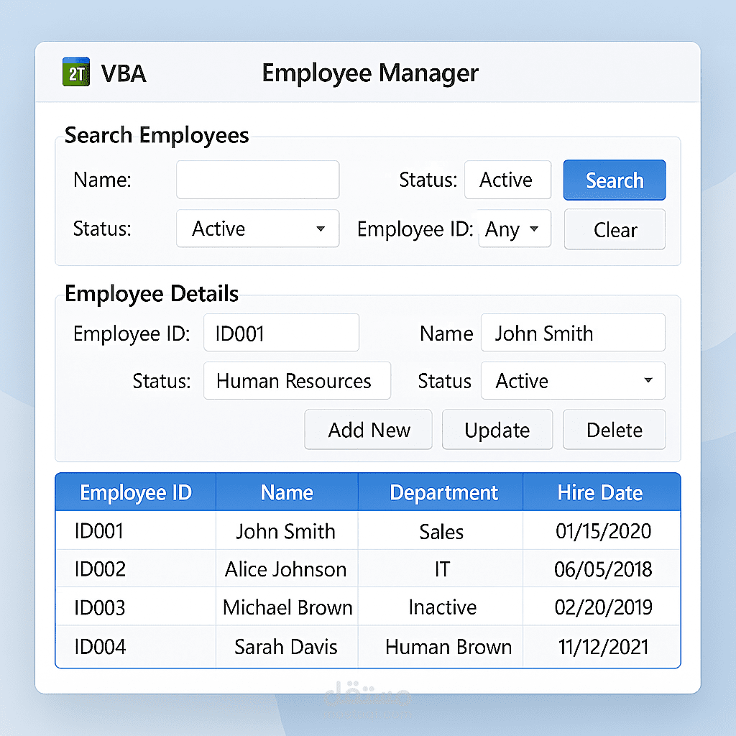
Task: Click the Add New button
Action: tap(368, 429)
